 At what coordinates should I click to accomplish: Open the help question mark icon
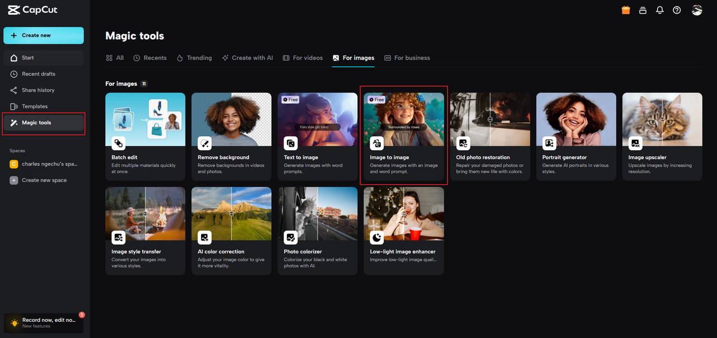point(677,10)
